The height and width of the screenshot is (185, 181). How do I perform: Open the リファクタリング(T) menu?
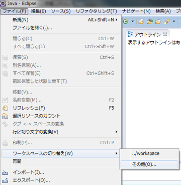pyautogui.click(x=96, y=11)
